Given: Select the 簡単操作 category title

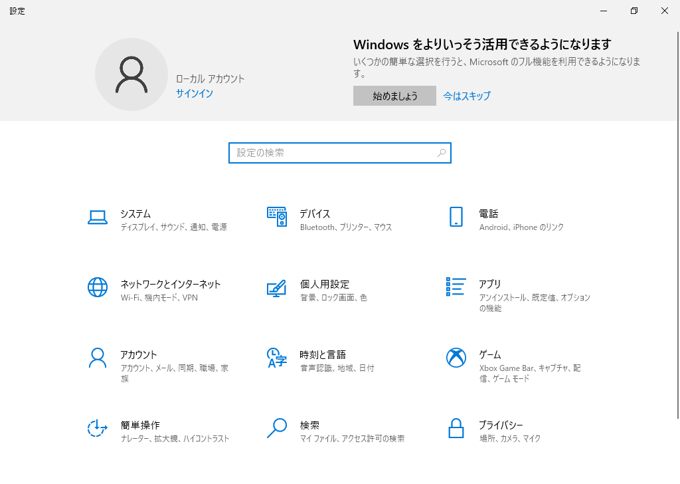Looking at the screenshot, I should [x=140, y=425].
